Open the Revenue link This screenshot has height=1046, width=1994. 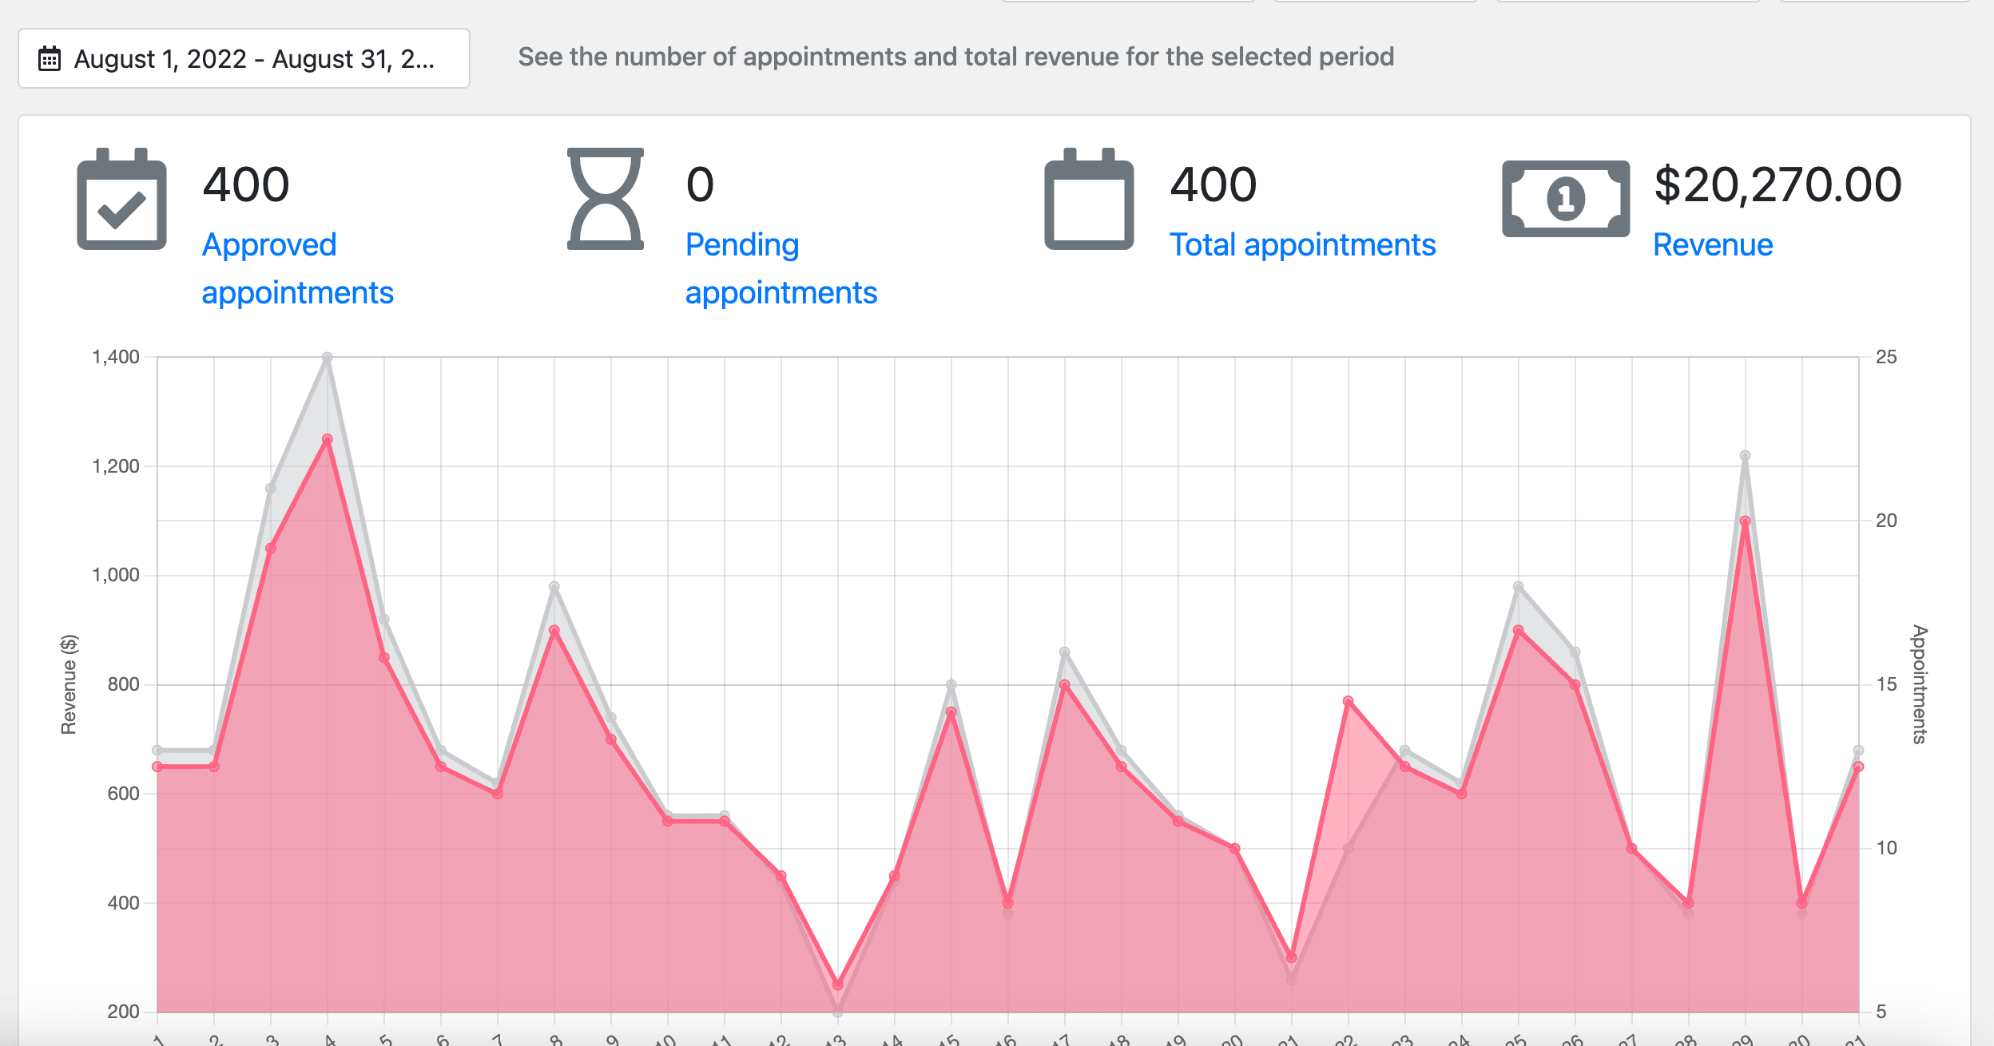pyautogui.click(x=1713, y=244)
